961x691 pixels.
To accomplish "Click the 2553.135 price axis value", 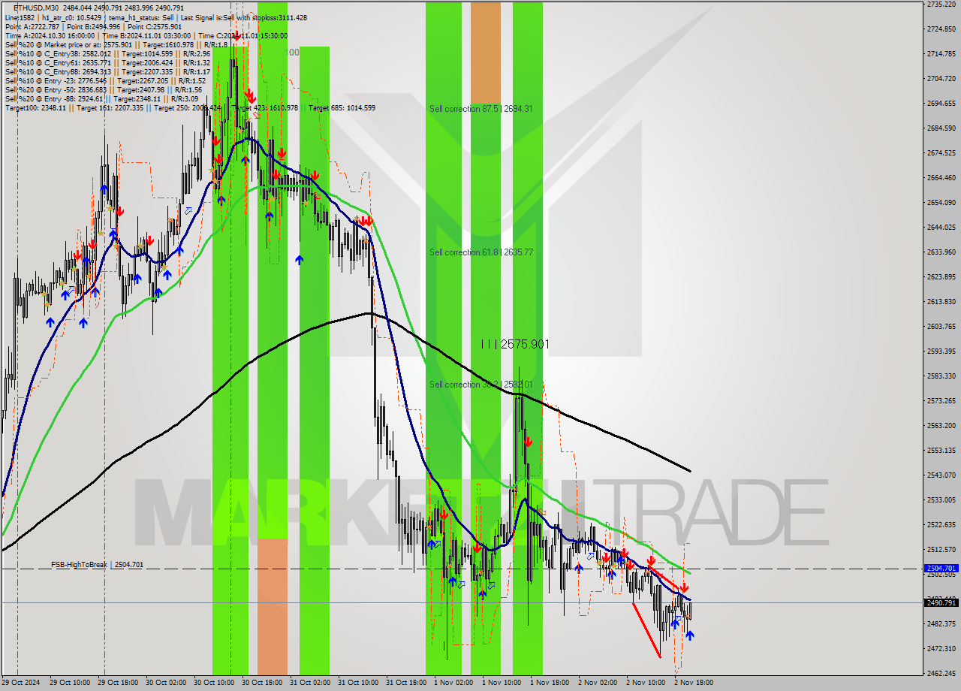I will tap(941, 451).
